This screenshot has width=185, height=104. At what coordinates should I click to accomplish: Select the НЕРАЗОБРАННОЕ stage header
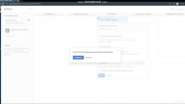tap(49, 14)
